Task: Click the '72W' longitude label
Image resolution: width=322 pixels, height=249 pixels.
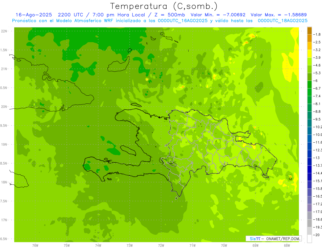Action: tap(161, 246)
